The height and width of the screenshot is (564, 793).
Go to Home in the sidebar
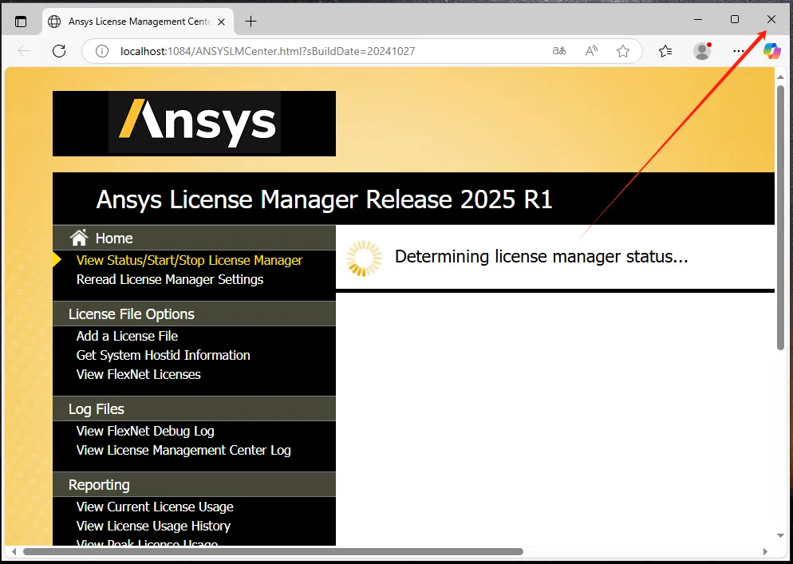114,238
